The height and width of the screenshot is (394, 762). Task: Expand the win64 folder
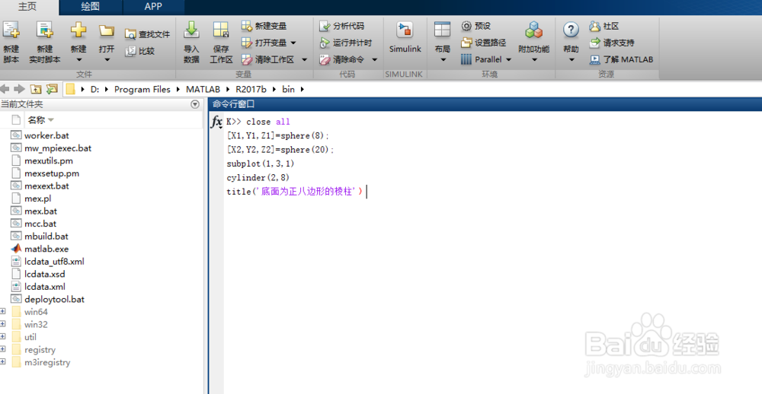pos(3,312)
